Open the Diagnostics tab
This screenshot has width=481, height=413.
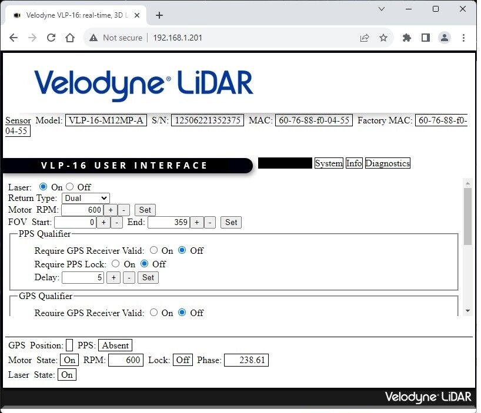pos(388,163)
